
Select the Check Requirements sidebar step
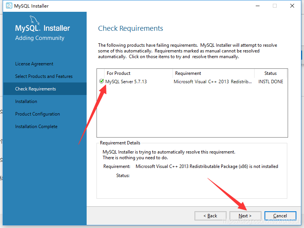point(45,89)
